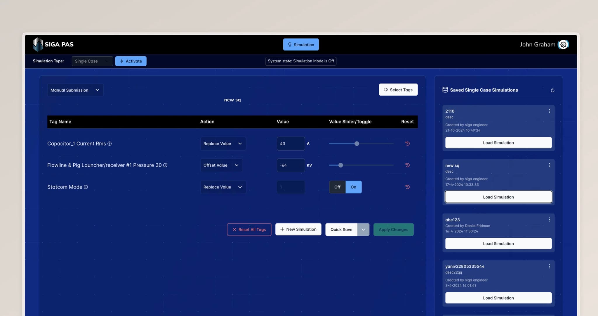Switch Statcom Mode toggle to Off
This screenshot has width=598, height=316.
click(337, 187)
